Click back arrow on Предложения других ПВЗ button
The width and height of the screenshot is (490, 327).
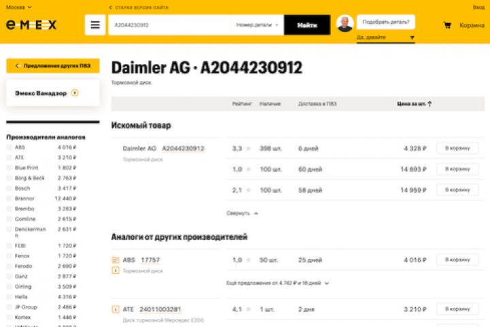(x=18, y=65)
